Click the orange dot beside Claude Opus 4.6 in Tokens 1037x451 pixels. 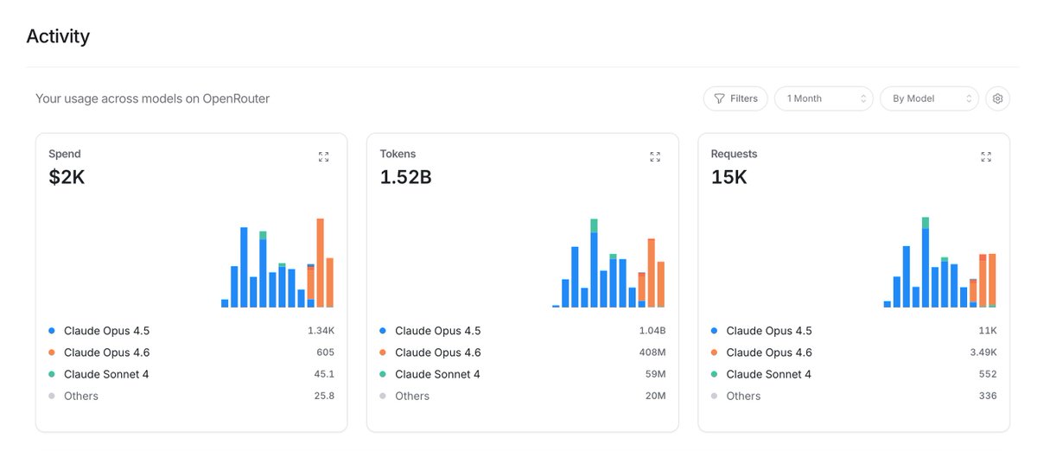point(383,353)
